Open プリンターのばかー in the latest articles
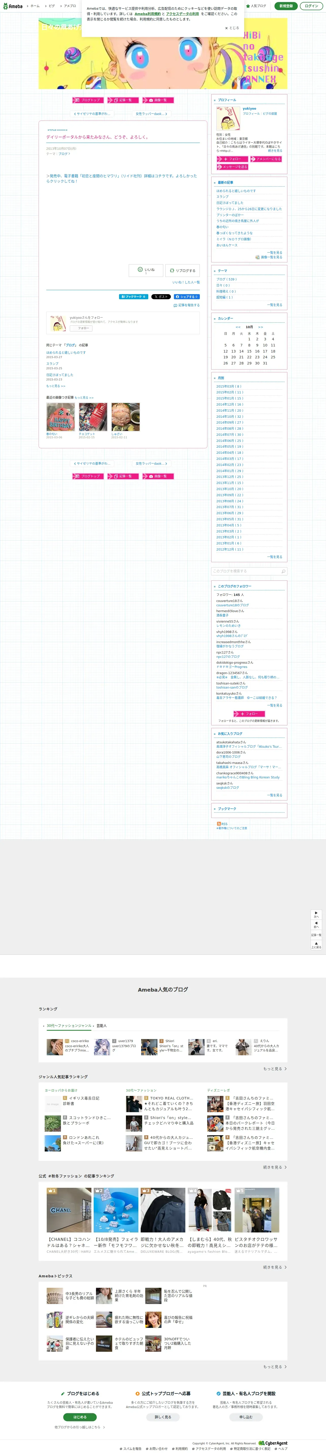This screenshot has height=1453, width=326. point(230,215)
